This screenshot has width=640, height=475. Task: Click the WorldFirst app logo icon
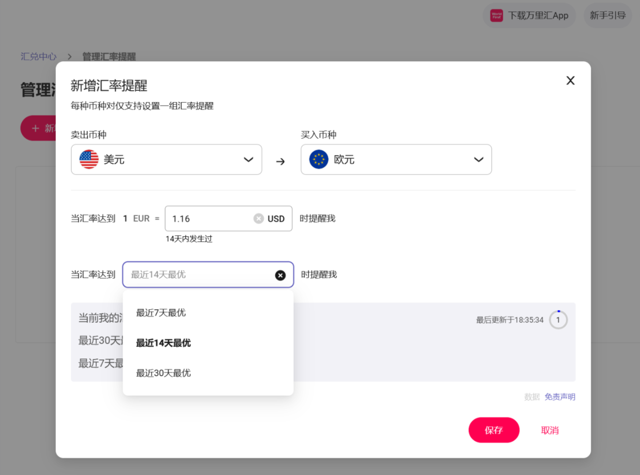click(496, 16)
